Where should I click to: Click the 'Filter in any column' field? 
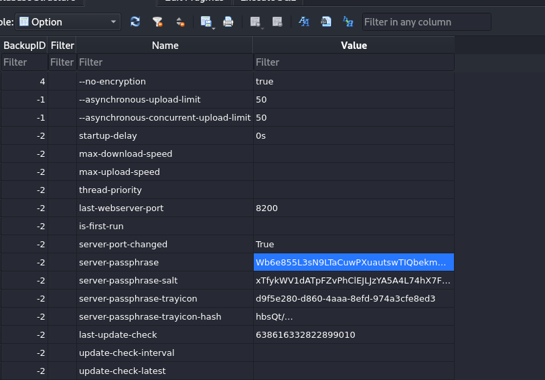point(426,22)
